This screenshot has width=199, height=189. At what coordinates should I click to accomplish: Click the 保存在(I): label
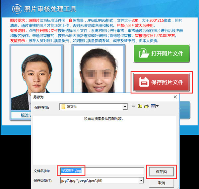tap(42, 107)
